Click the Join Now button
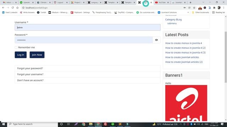This screenshot has width=227, height=127. [x=37, y=55]
